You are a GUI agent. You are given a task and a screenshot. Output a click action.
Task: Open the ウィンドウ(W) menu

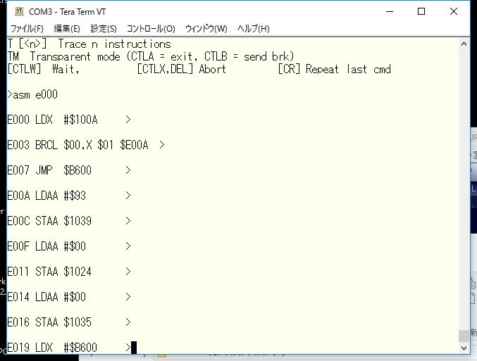(x=206, y=29)
